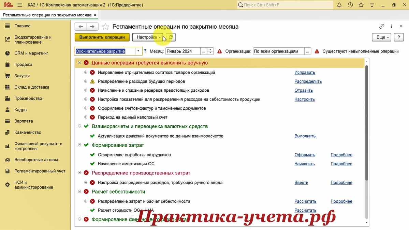409x230 pixels.
Task: Open Продажи section
Action: pos(35,64)
